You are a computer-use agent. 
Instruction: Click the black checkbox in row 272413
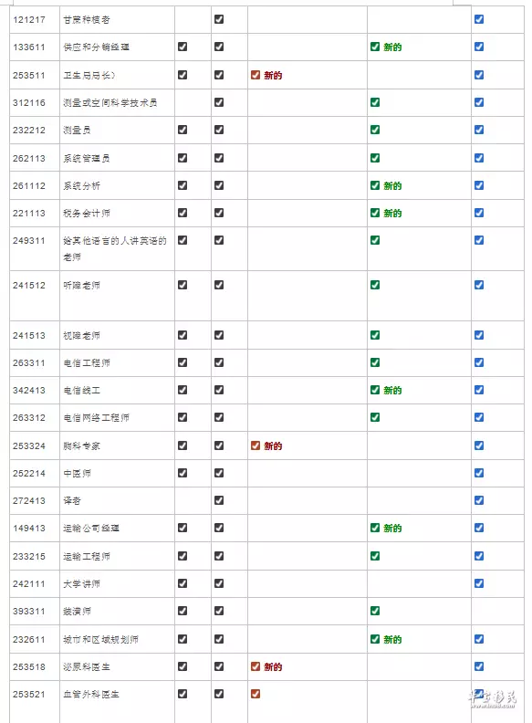(219, 500)
